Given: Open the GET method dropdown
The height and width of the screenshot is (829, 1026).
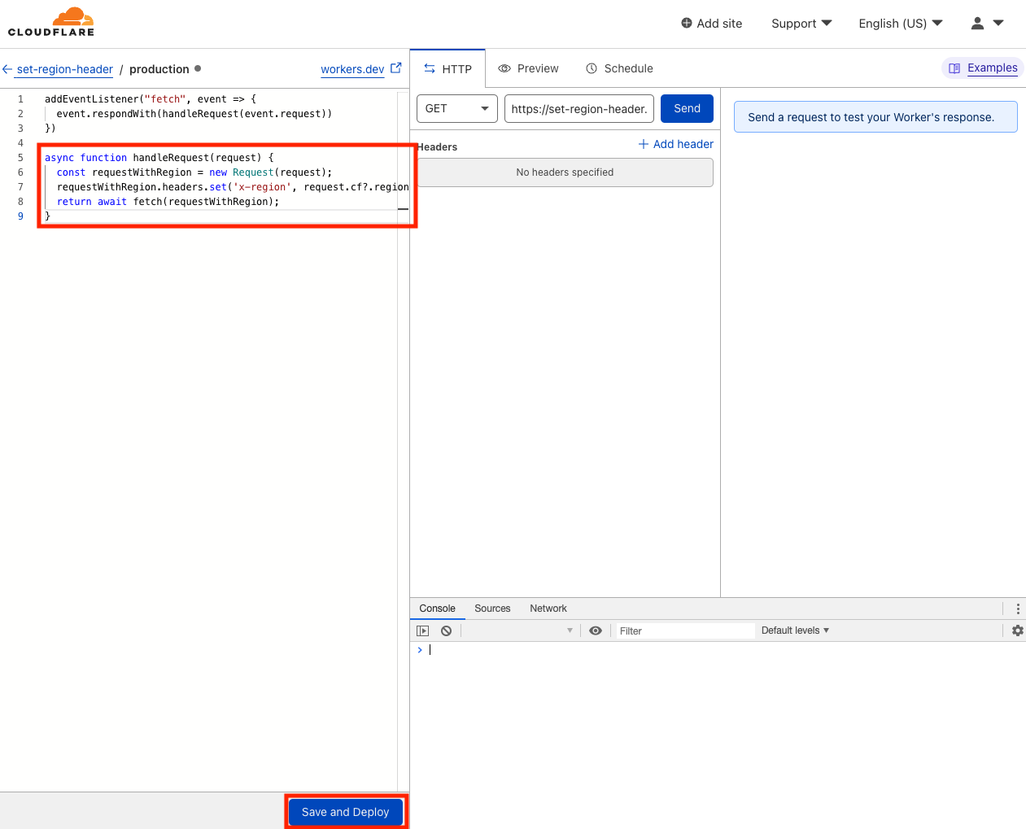Looking at the screenshot, I should (x=456, y=108).
